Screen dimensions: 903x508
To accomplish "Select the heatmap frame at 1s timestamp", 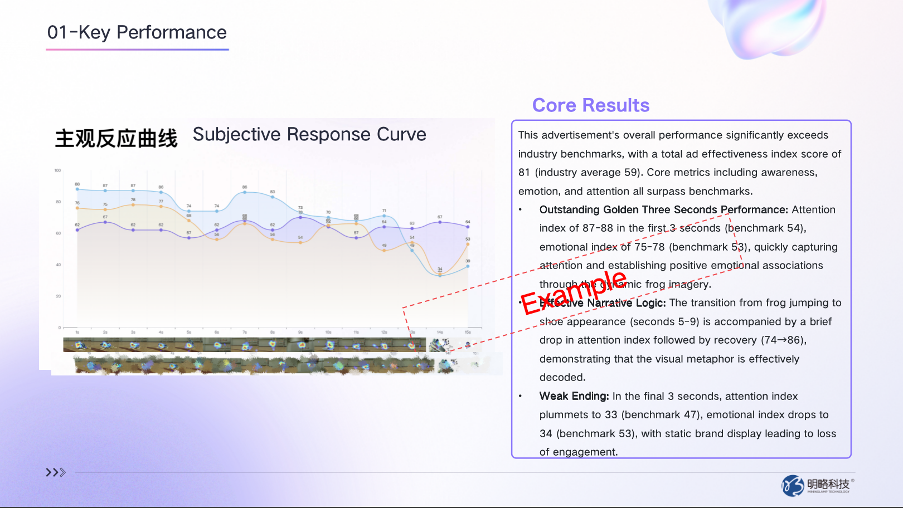I will (76, 344).
